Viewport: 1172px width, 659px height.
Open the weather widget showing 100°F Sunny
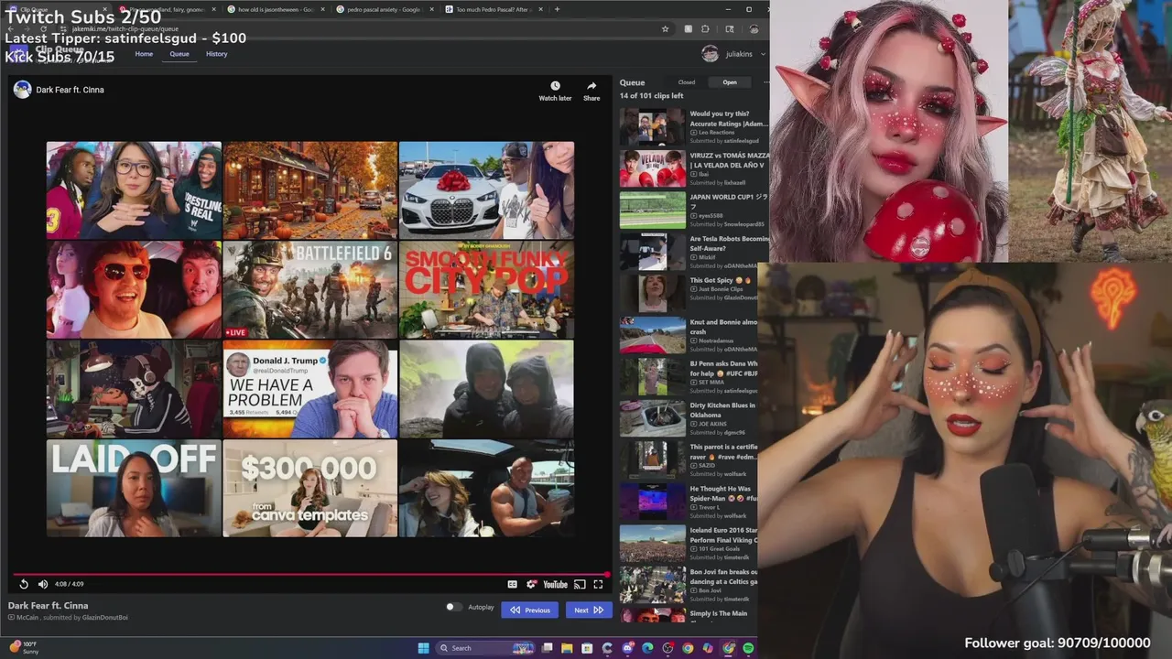pyautogui.click(x=23, y=648)
